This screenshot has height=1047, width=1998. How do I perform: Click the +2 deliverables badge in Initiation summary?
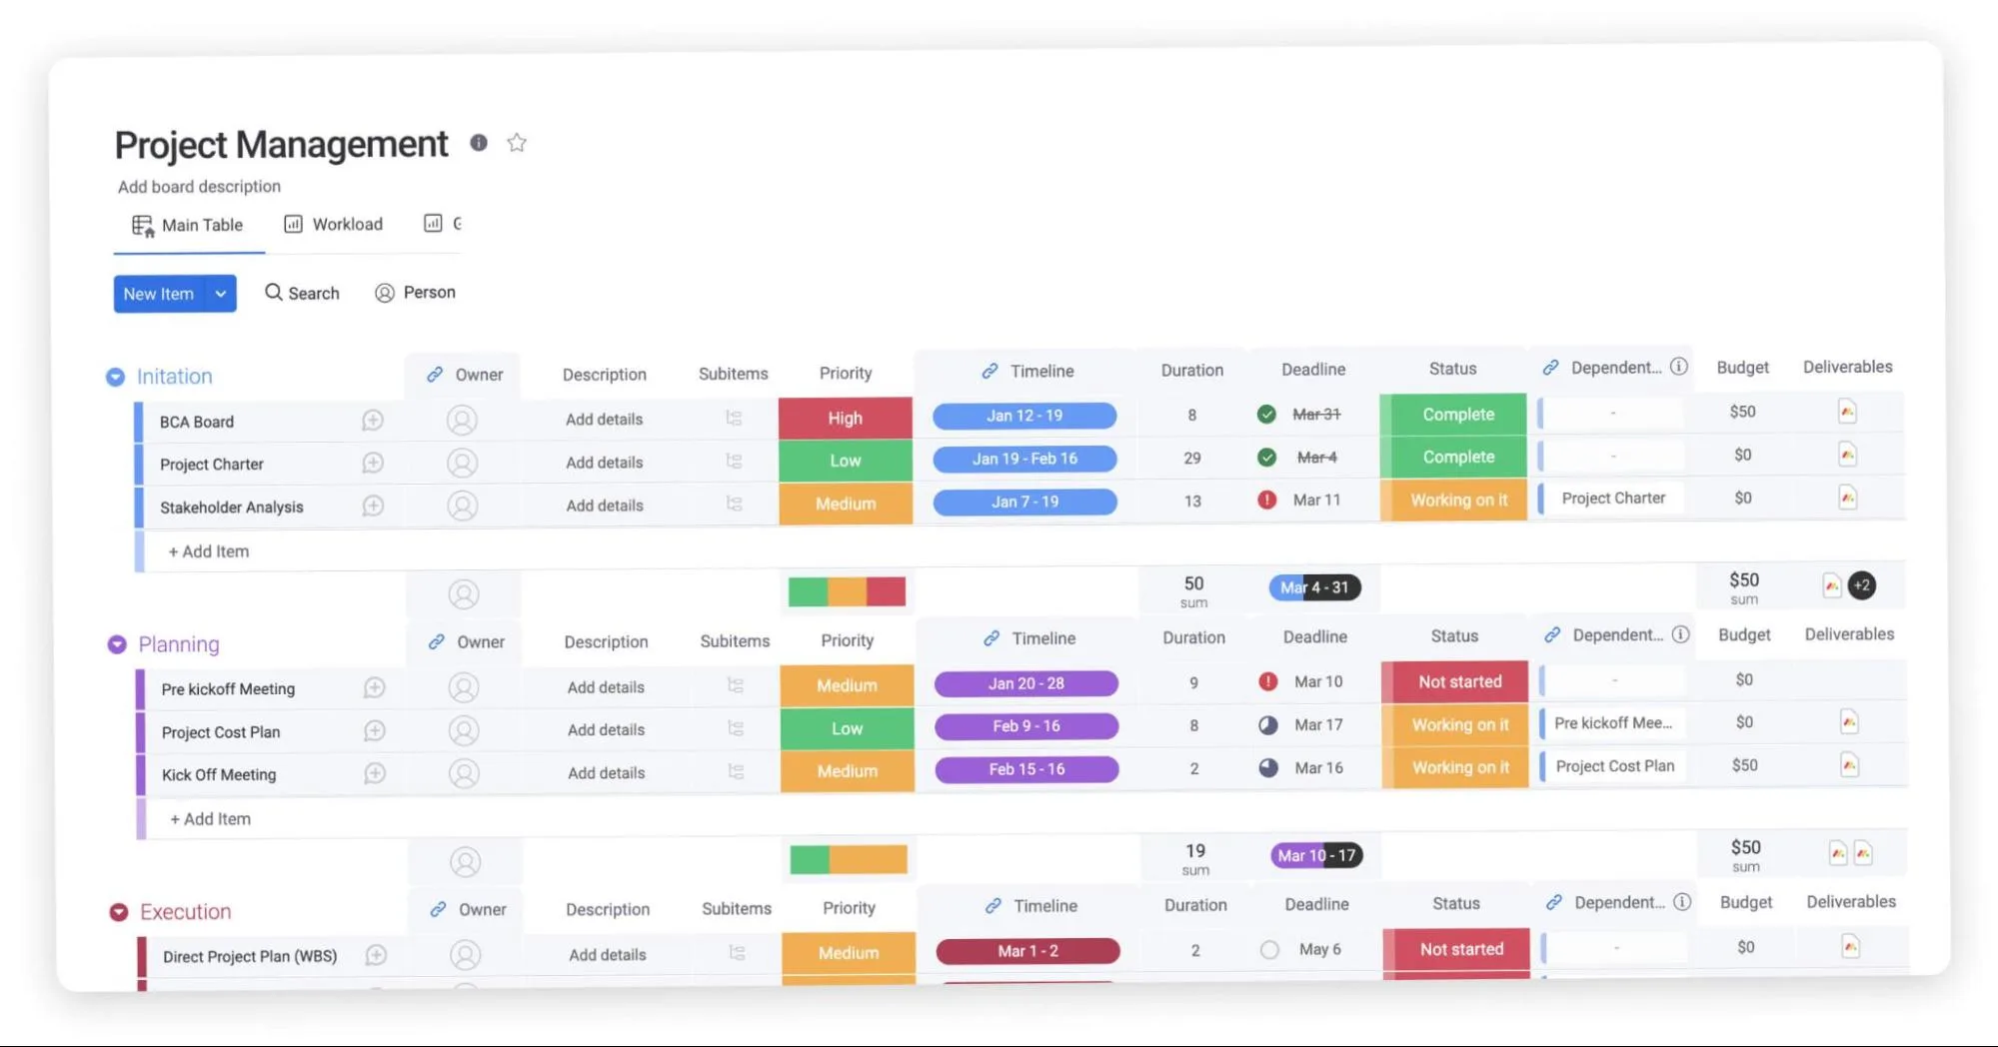[1861, 585]
